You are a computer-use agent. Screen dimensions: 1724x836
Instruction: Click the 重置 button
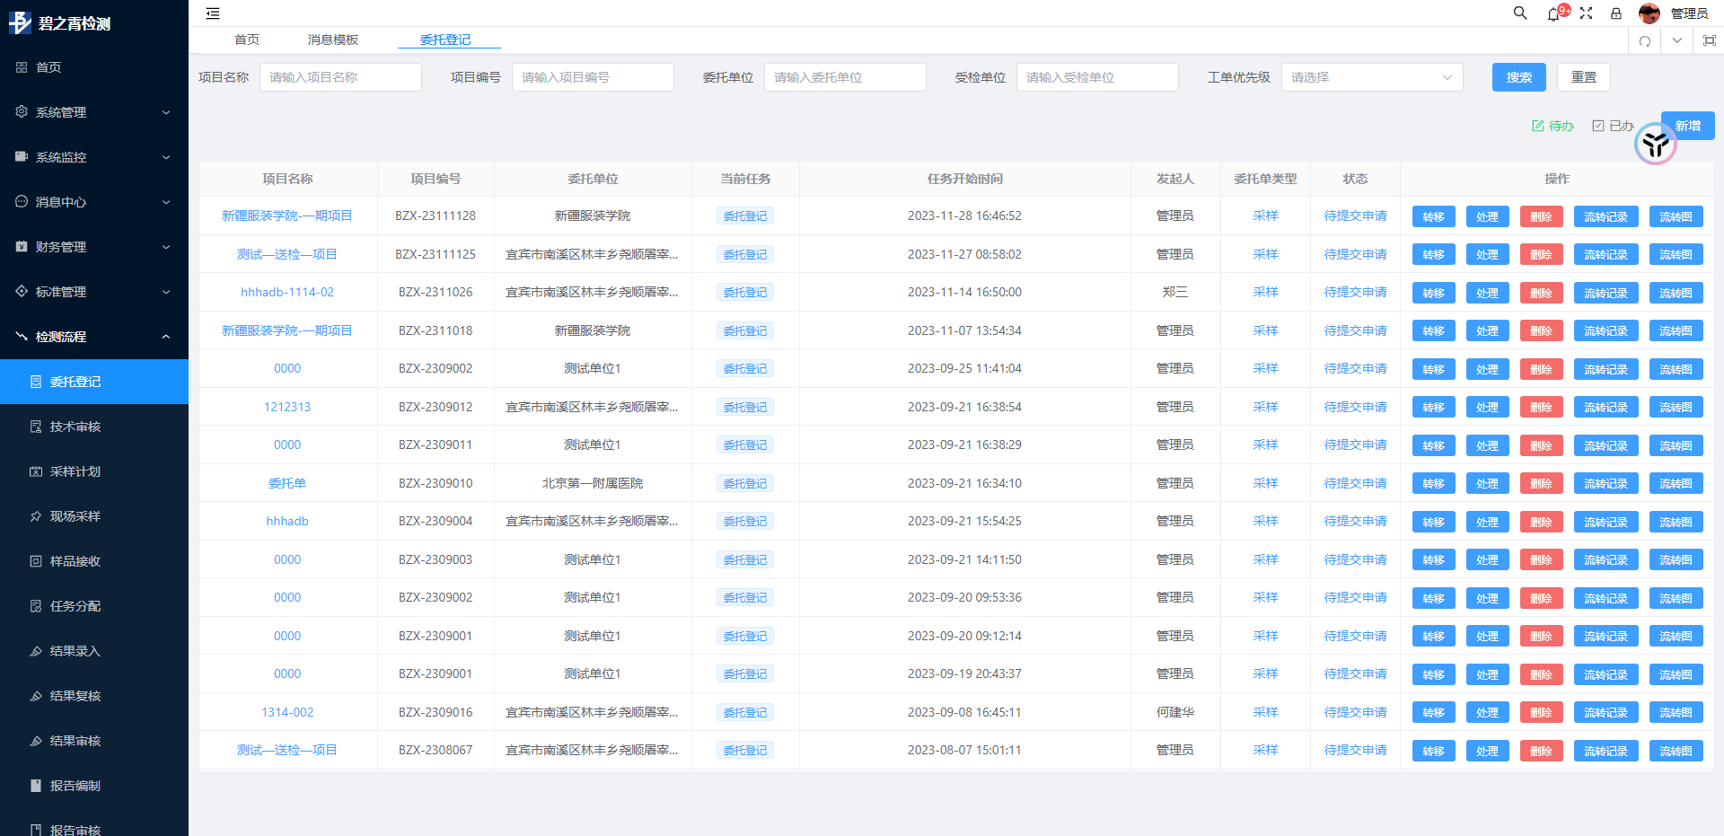(1584, 77)
